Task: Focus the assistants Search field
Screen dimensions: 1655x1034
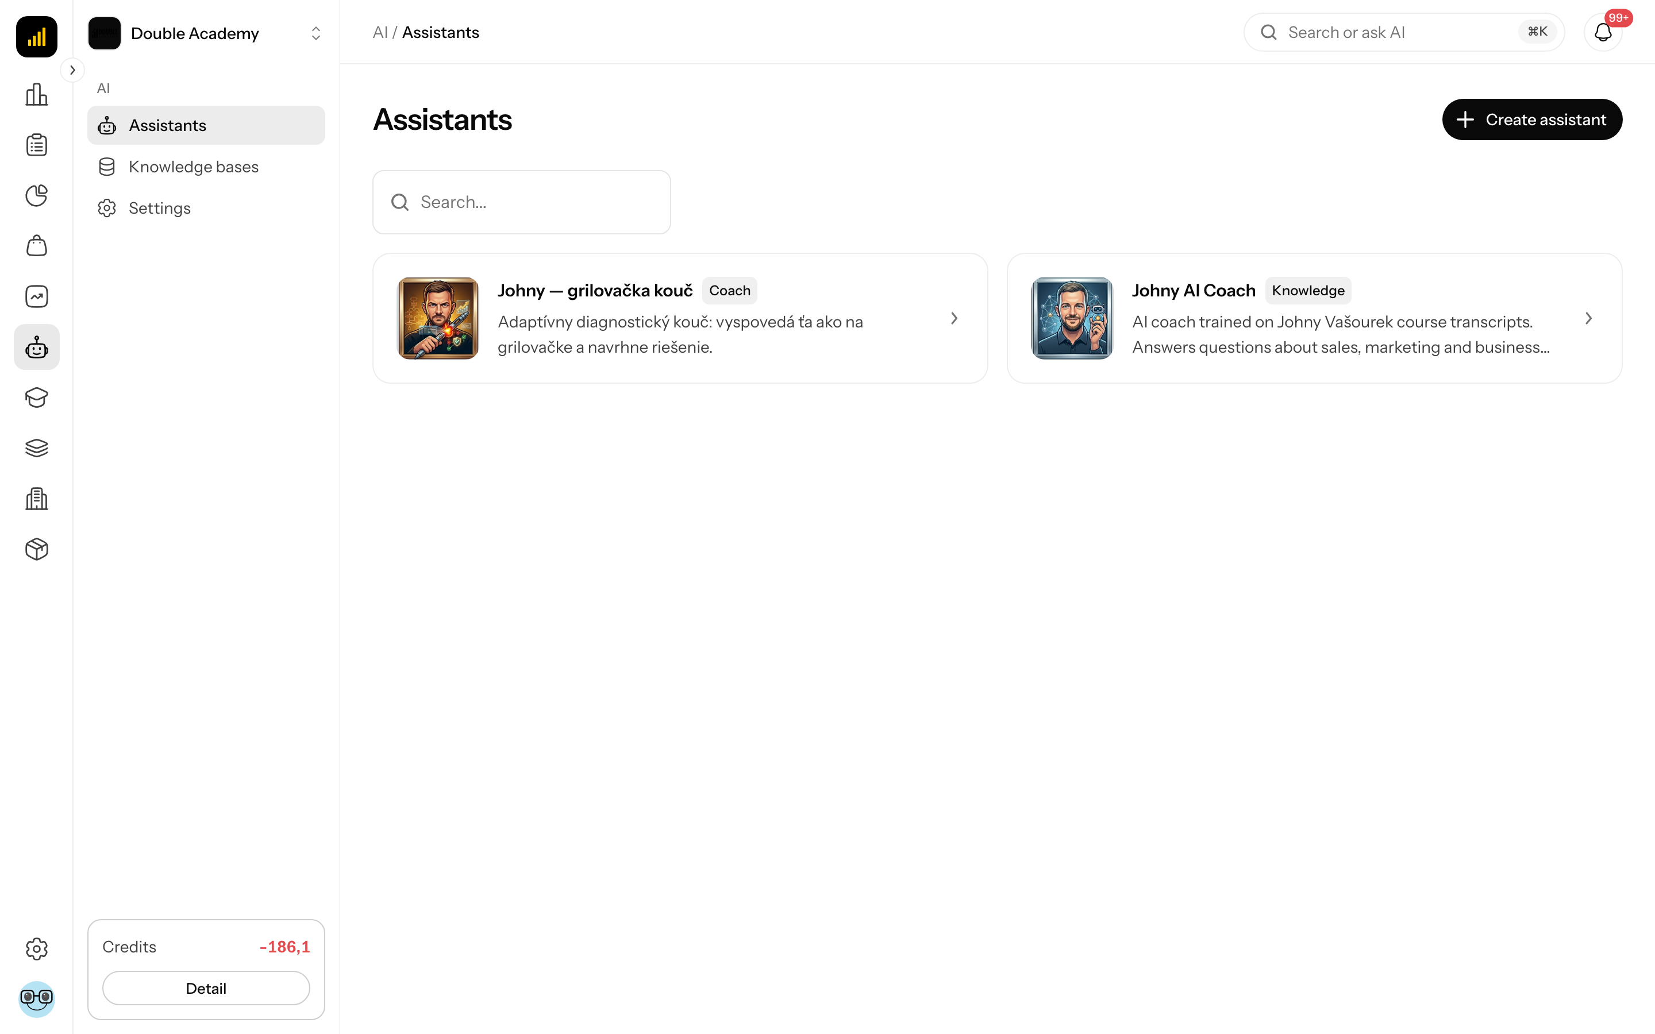Action: [521, 202]
